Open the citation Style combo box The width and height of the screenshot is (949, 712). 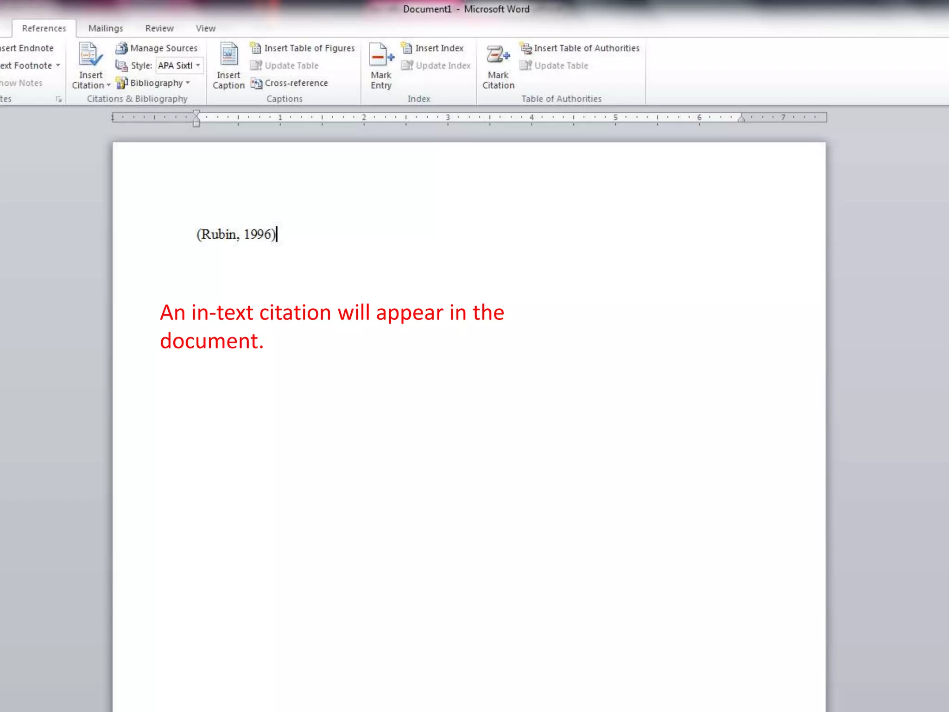point(179,65)
